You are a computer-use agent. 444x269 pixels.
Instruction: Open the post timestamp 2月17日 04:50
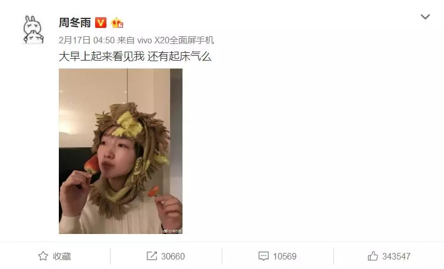[87, 40]
